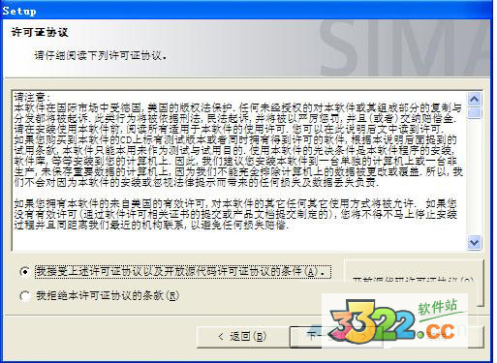Select the accept license agreement radio button
Viewport: 497px width, 363px height.
[25, 272]
